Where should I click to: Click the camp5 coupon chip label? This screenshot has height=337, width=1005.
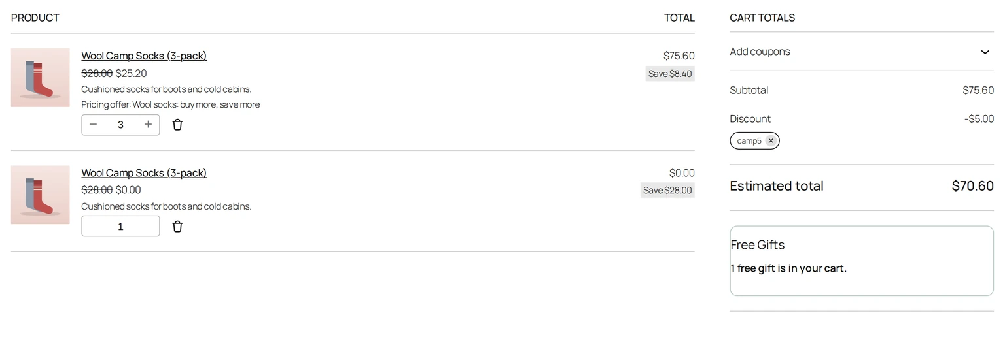point(749,140)
